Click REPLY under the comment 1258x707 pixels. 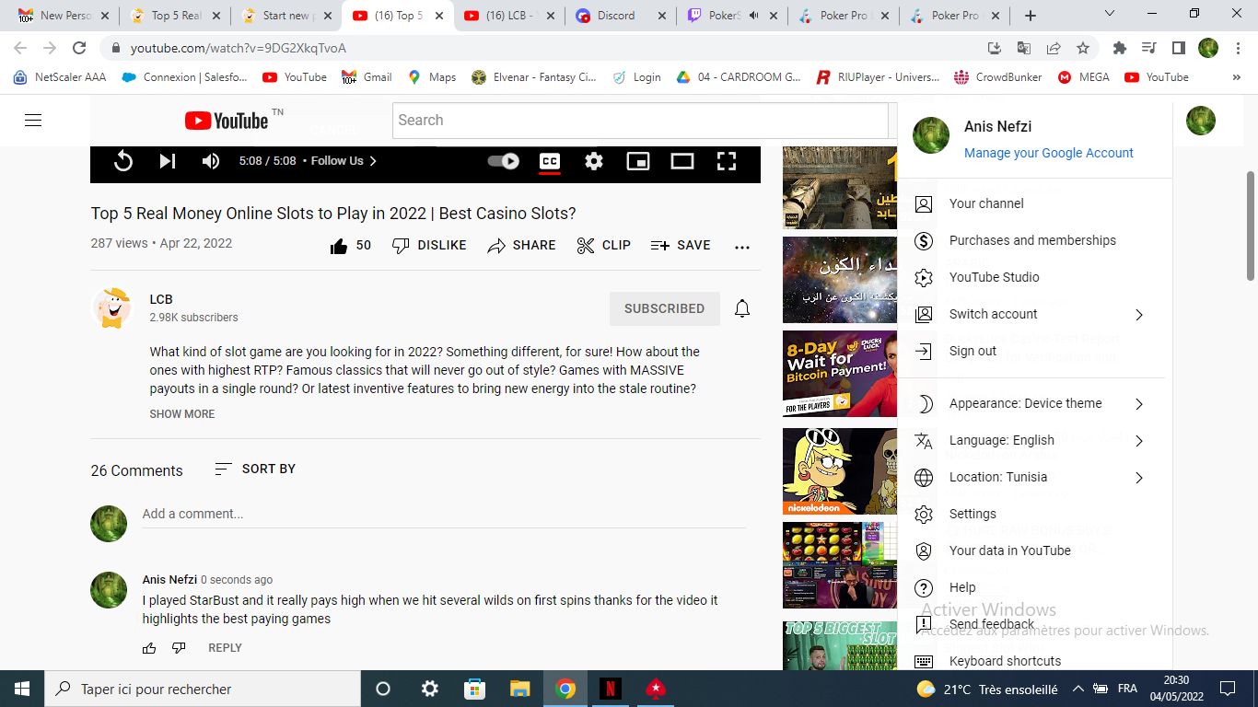click(x=225, y=648)
